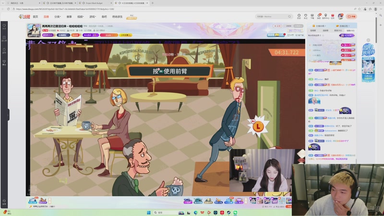The width and height of the screenshot is (384, 216).
Task: Click the 客户端 client link under the banner
Action: pos(300,35)
